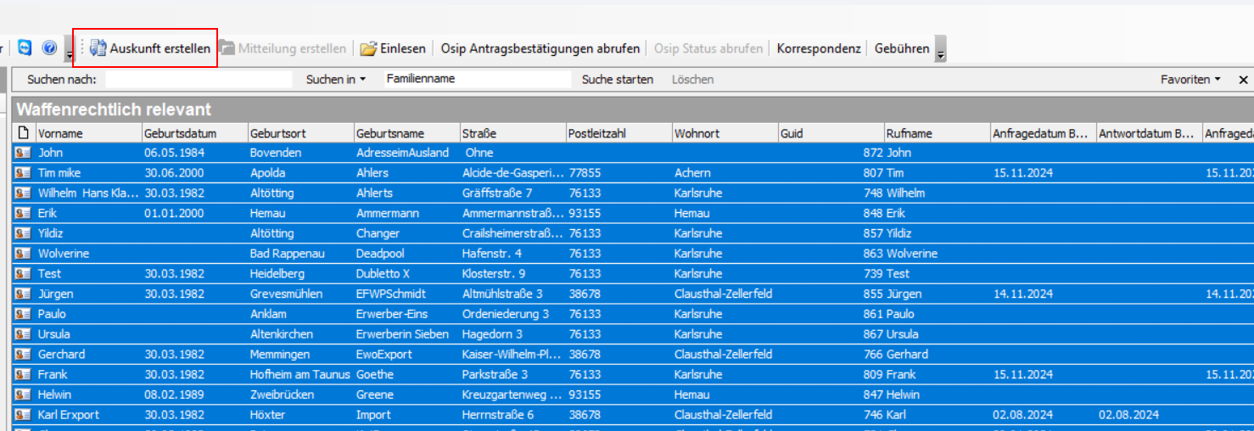The width and height of the screenshot is (1254, 431).
Task: Expand the Favoriten dropdown menu
Action: [x=1190, y=80]
